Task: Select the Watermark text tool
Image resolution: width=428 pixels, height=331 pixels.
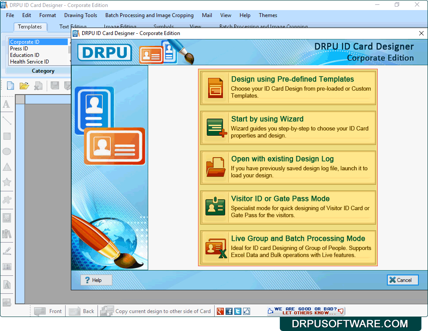Action: coord(7,285)
